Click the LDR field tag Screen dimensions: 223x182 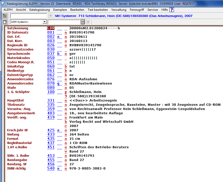pyautogui.click(x=51, y=28)
